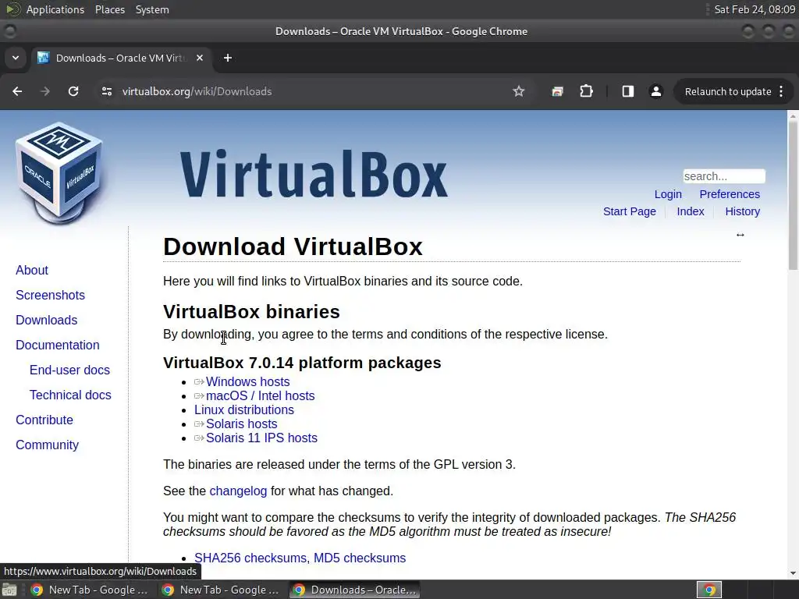Expand the tab search dropdown arrow
This screenshot has width=799, height=599.
16,58
